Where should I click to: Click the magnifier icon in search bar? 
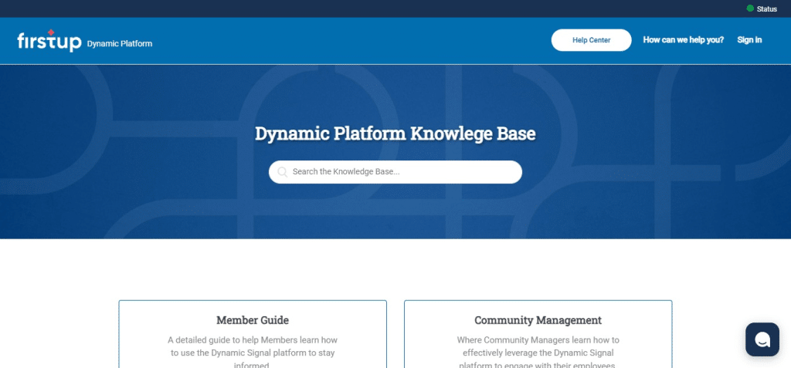[x=283, y=172]
